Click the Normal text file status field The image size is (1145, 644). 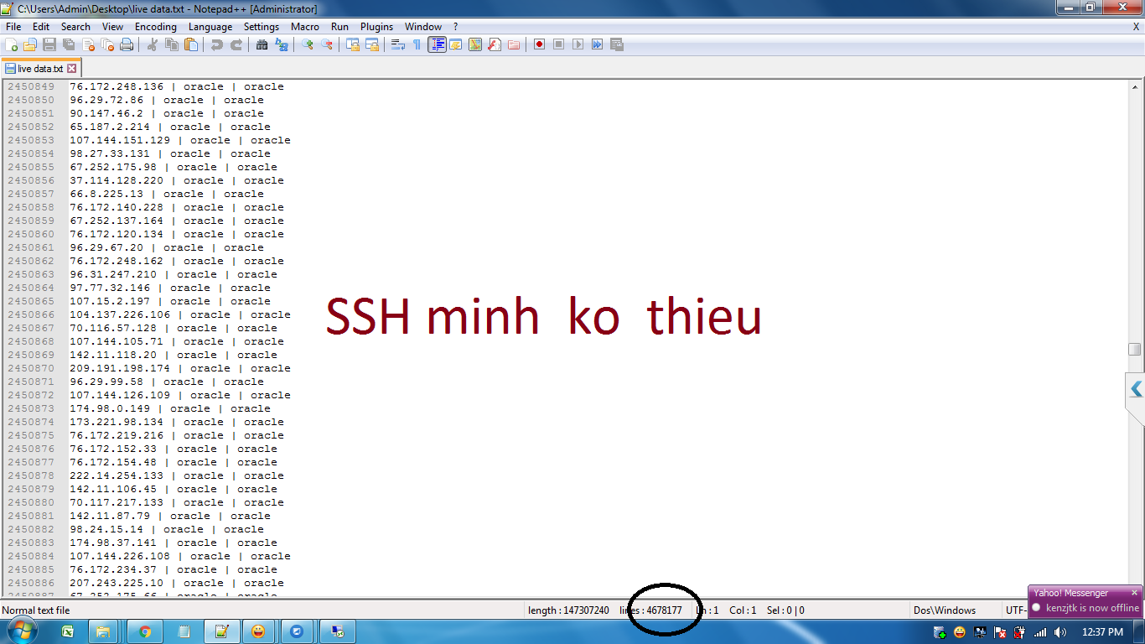coord(36,610)
